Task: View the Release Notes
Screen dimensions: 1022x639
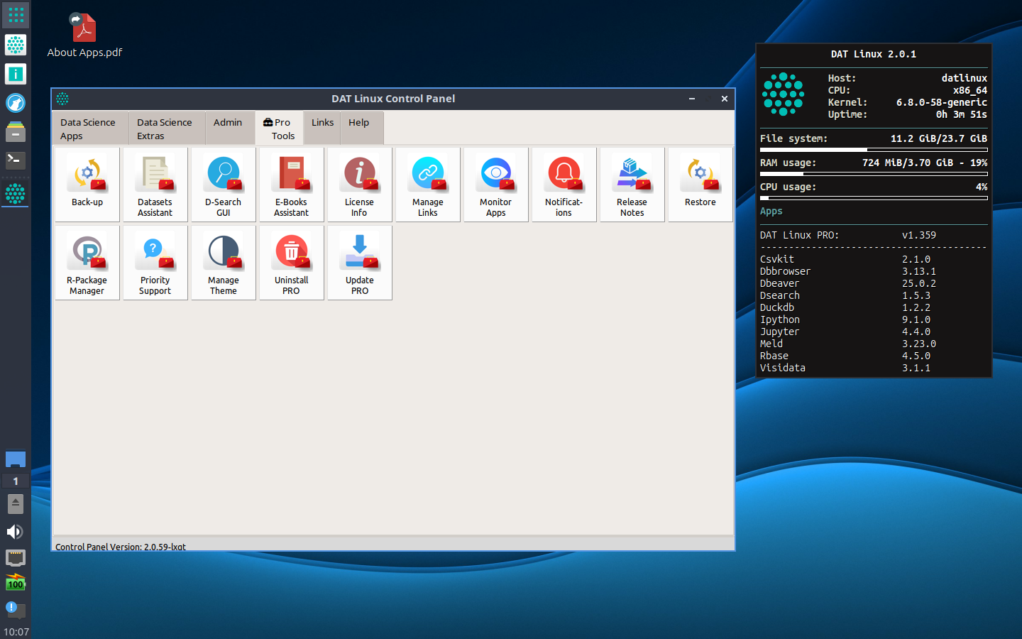Action: (632, 185)
